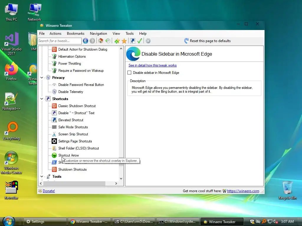This screenshot has height=226, width=302.
Task: Open bookmarks with the orange star
Action: point(124,41)
